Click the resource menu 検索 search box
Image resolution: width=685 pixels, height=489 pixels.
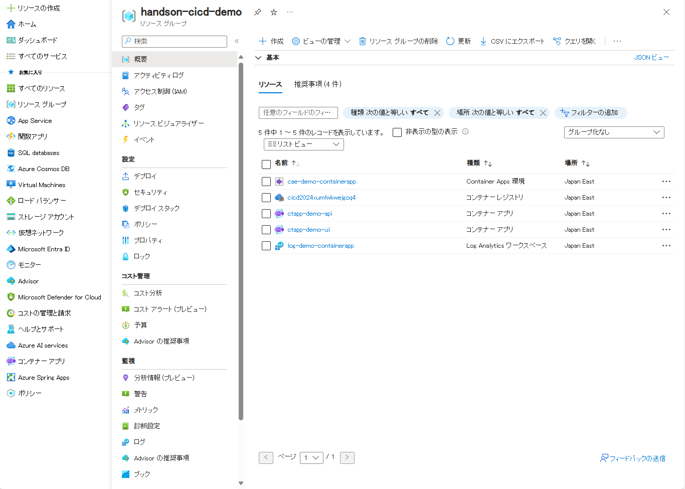pos(175,42)
